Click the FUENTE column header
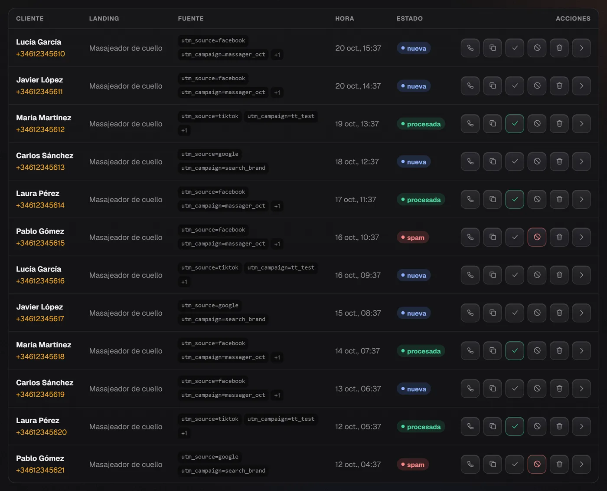 coord(191,19)
